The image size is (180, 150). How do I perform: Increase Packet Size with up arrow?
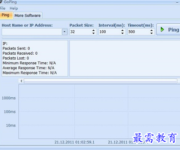point(94,30)
